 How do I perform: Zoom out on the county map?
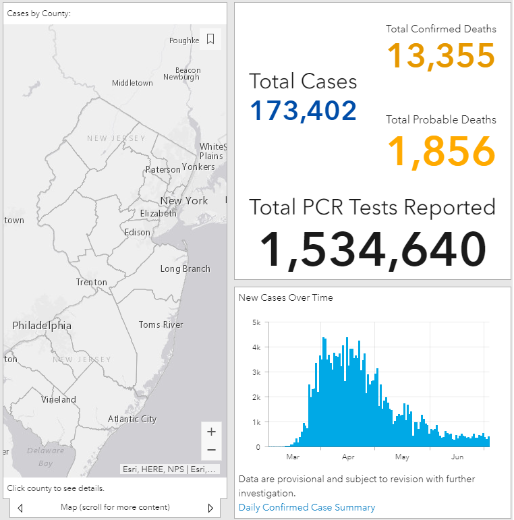pyautogui.click(x=211, y=450)
